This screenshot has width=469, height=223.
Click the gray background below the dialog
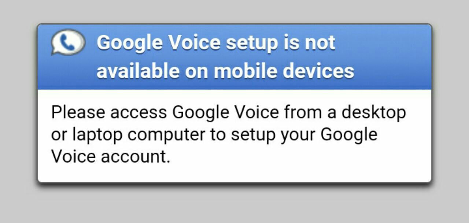click(234, 205)
